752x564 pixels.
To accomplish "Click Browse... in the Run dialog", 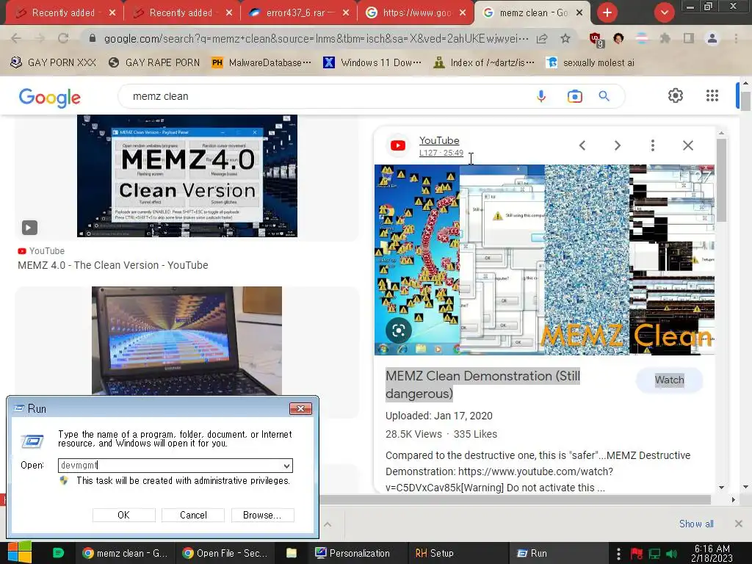I will (x=262, y=515).
